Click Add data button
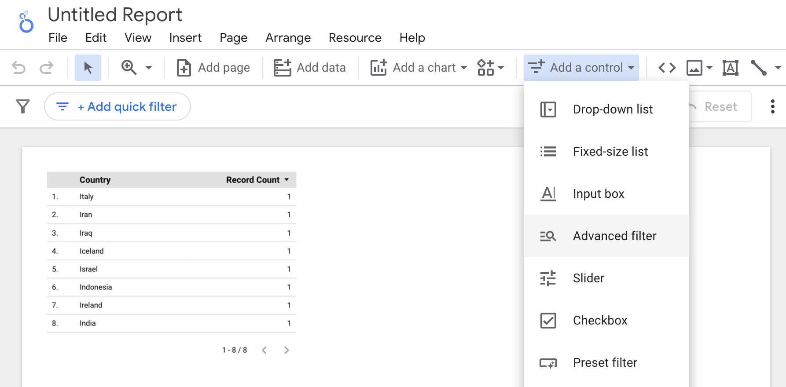Viewport: 786px width, 387px height. 310,68
